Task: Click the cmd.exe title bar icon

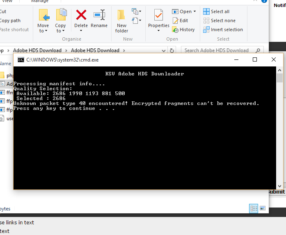Action: coord(21,60)
